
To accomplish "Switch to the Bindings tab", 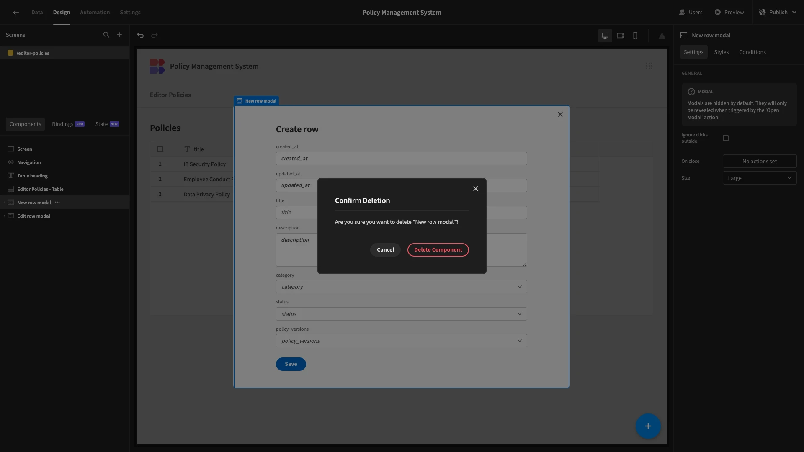I will [x=68, y=124].
